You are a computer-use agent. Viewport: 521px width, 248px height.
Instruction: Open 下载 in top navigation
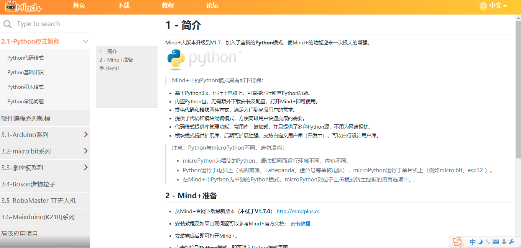coord(123,6)
